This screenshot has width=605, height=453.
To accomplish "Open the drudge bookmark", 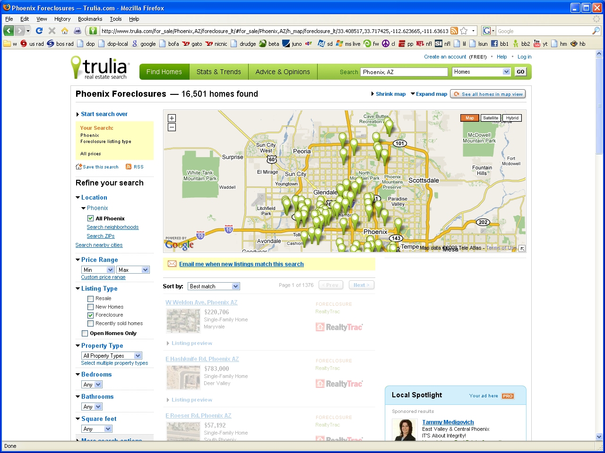I will click(243, 44).
